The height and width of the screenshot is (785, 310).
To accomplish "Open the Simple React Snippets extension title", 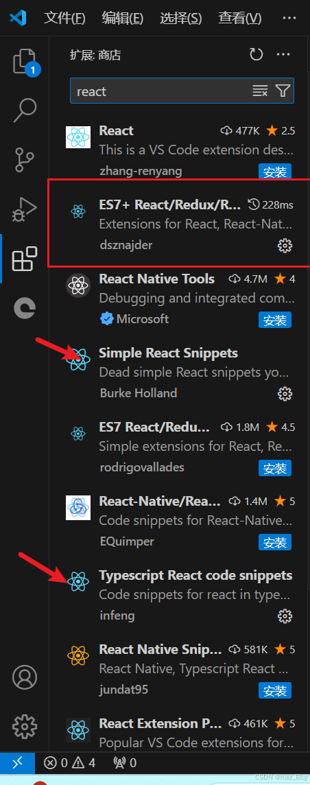I will click(x=169, y=353).
